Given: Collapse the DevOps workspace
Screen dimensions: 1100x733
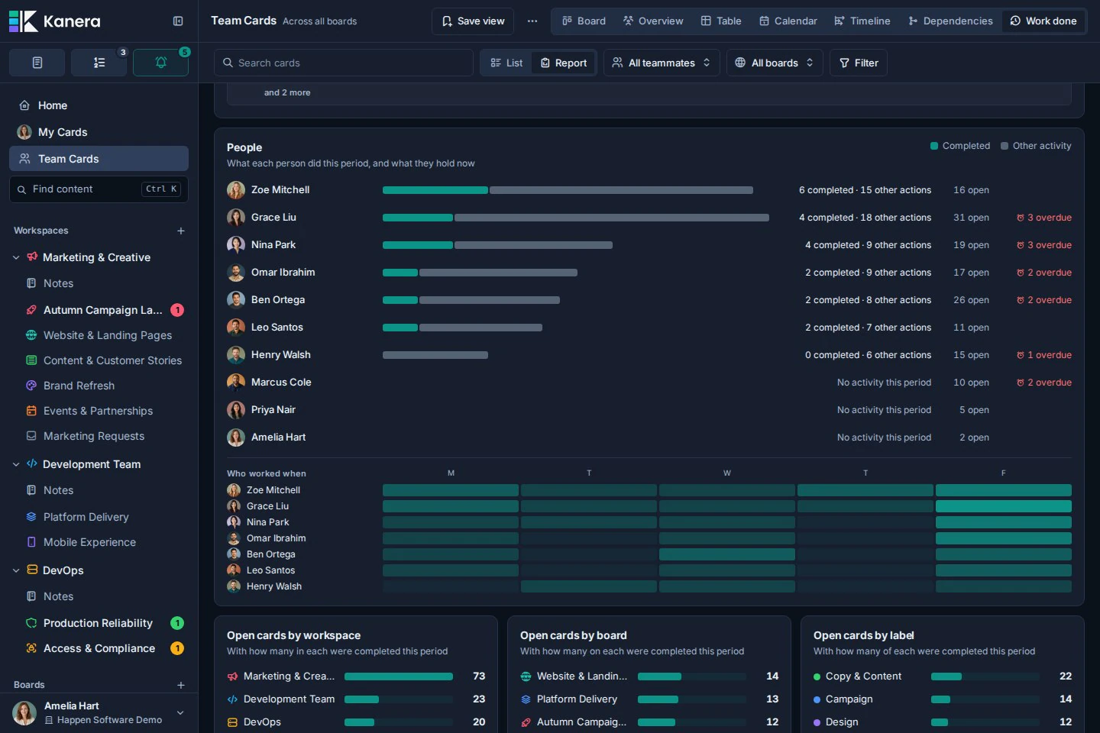Looking at the screenshot, I should pyautogui.click(x=16, y=570).
